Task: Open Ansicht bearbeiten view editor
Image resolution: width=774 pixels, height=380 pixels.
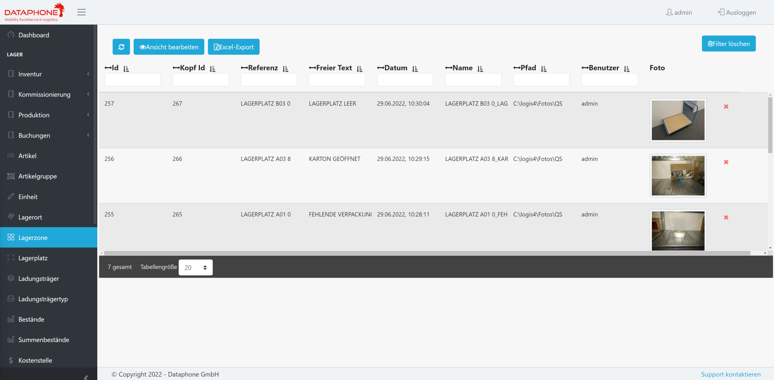Action: pos(169,47)
